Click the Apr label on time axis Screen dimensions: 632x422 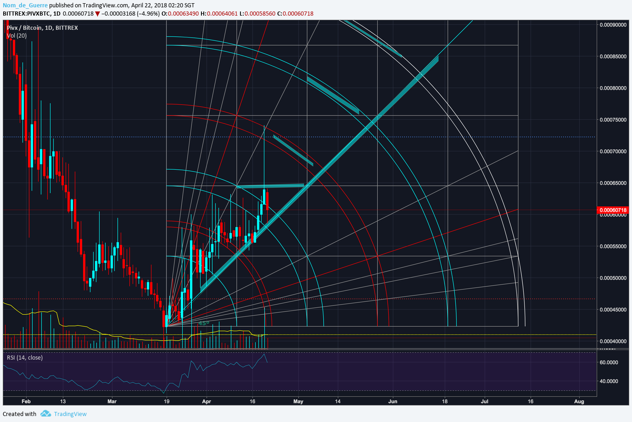point(207,401)
